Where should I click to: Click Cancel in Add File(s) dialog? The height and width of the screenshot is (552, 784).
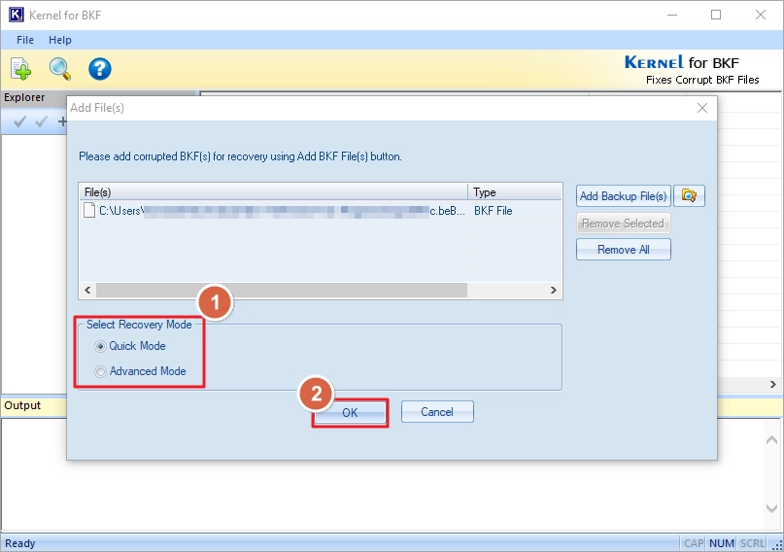click(x=437, y=411)
